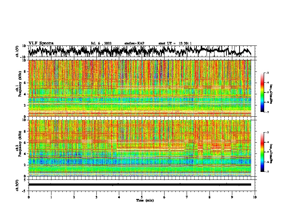Click the "start UT = 15:30:1" header text
The width and height of the screenshot is (287, 221).
tap(175, 43)
